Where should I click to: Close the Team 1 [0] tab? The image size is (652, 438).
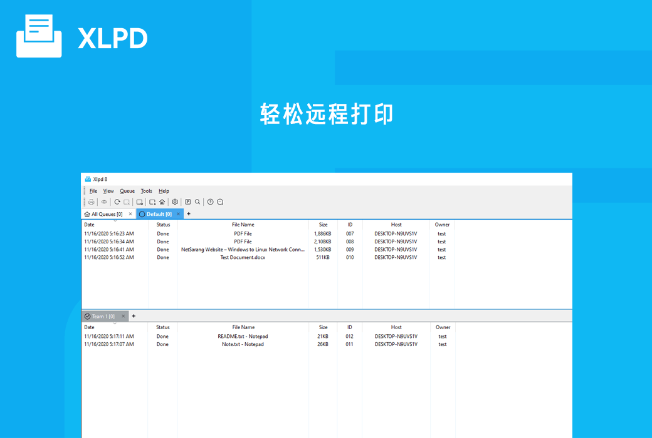123,316
